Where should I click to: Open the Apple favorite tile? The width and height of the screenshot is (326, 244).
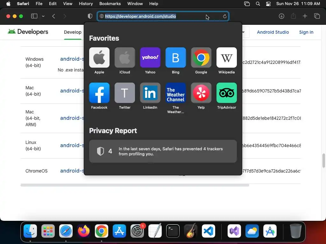[99, 58]
